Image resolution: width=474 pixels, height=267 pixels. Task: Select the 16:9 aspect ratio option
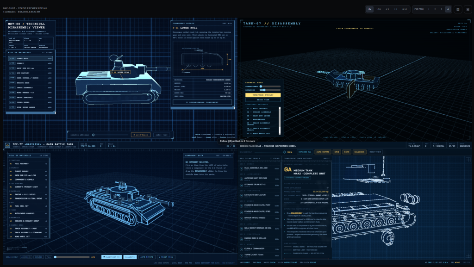pyautogui.click(x=379, y=9)
